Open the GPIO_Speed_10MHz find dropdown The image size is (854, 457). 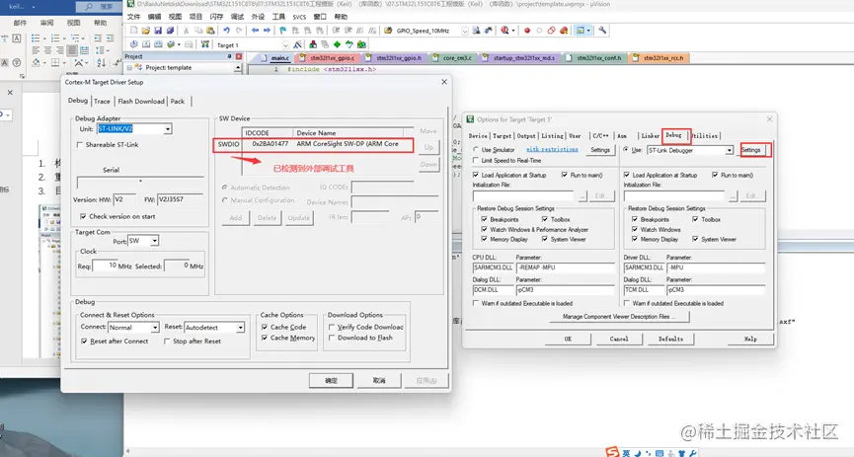tap(465, 31)
